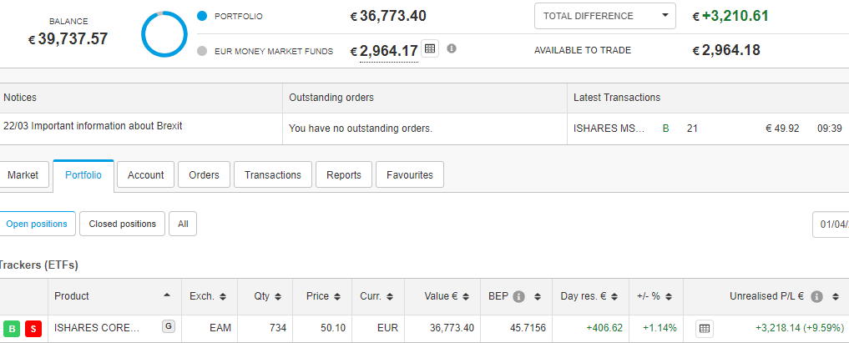The height and width of the screenshot is (343, 849).
Task: Click the date field starting 01/04
Action: 831,224
